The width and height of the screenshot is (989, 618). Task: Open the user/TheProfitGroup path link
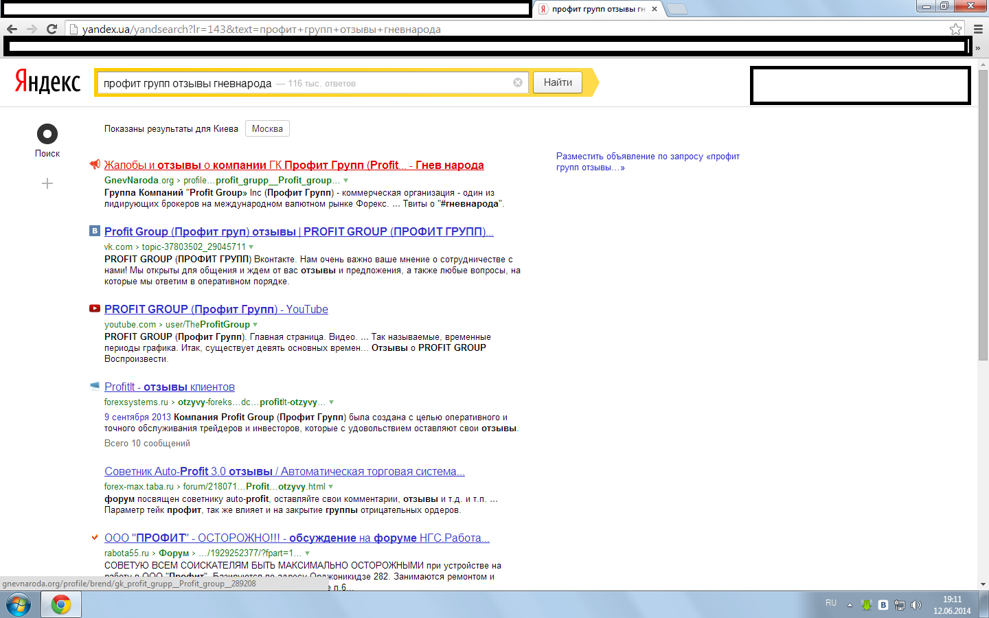207,325
